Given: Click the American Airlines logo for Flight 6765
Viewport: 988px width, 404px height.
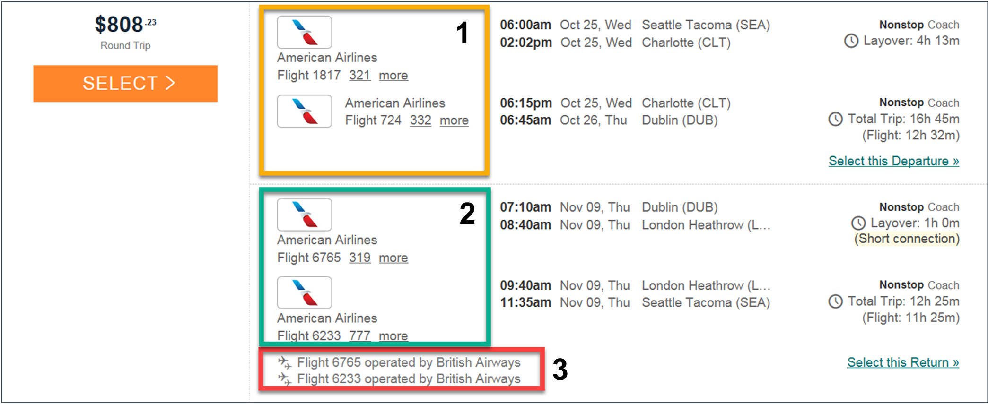Looking at the screenshot, I should pos(304,215).
